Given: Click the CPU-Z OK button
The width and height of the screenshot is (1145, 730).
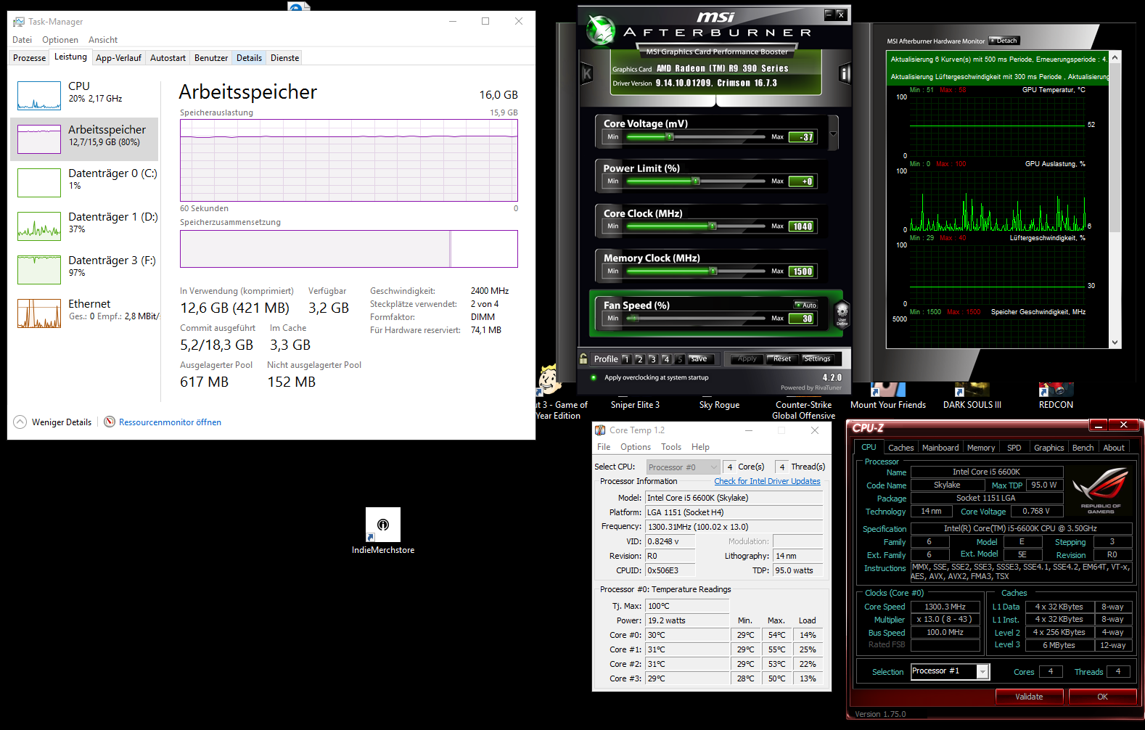Looking at the screenshot, I should pos(1102,697).
